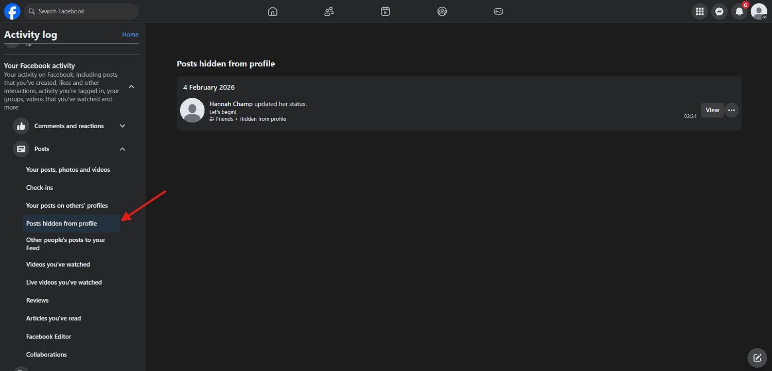This screenshot has width=772, height=371.
Task: Launch the Gaming icon
Action: tap(498, 11)
